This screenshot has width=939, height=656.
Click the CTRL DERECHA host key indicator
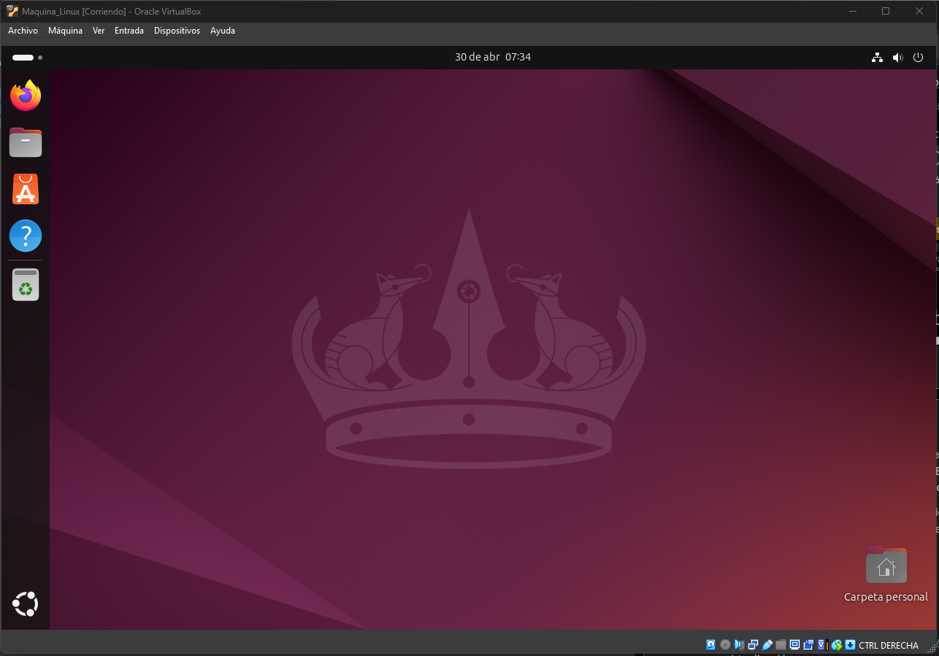pos(888,645)
